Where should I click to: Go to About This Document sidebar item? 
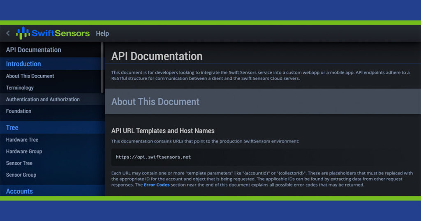click(30, 76)
